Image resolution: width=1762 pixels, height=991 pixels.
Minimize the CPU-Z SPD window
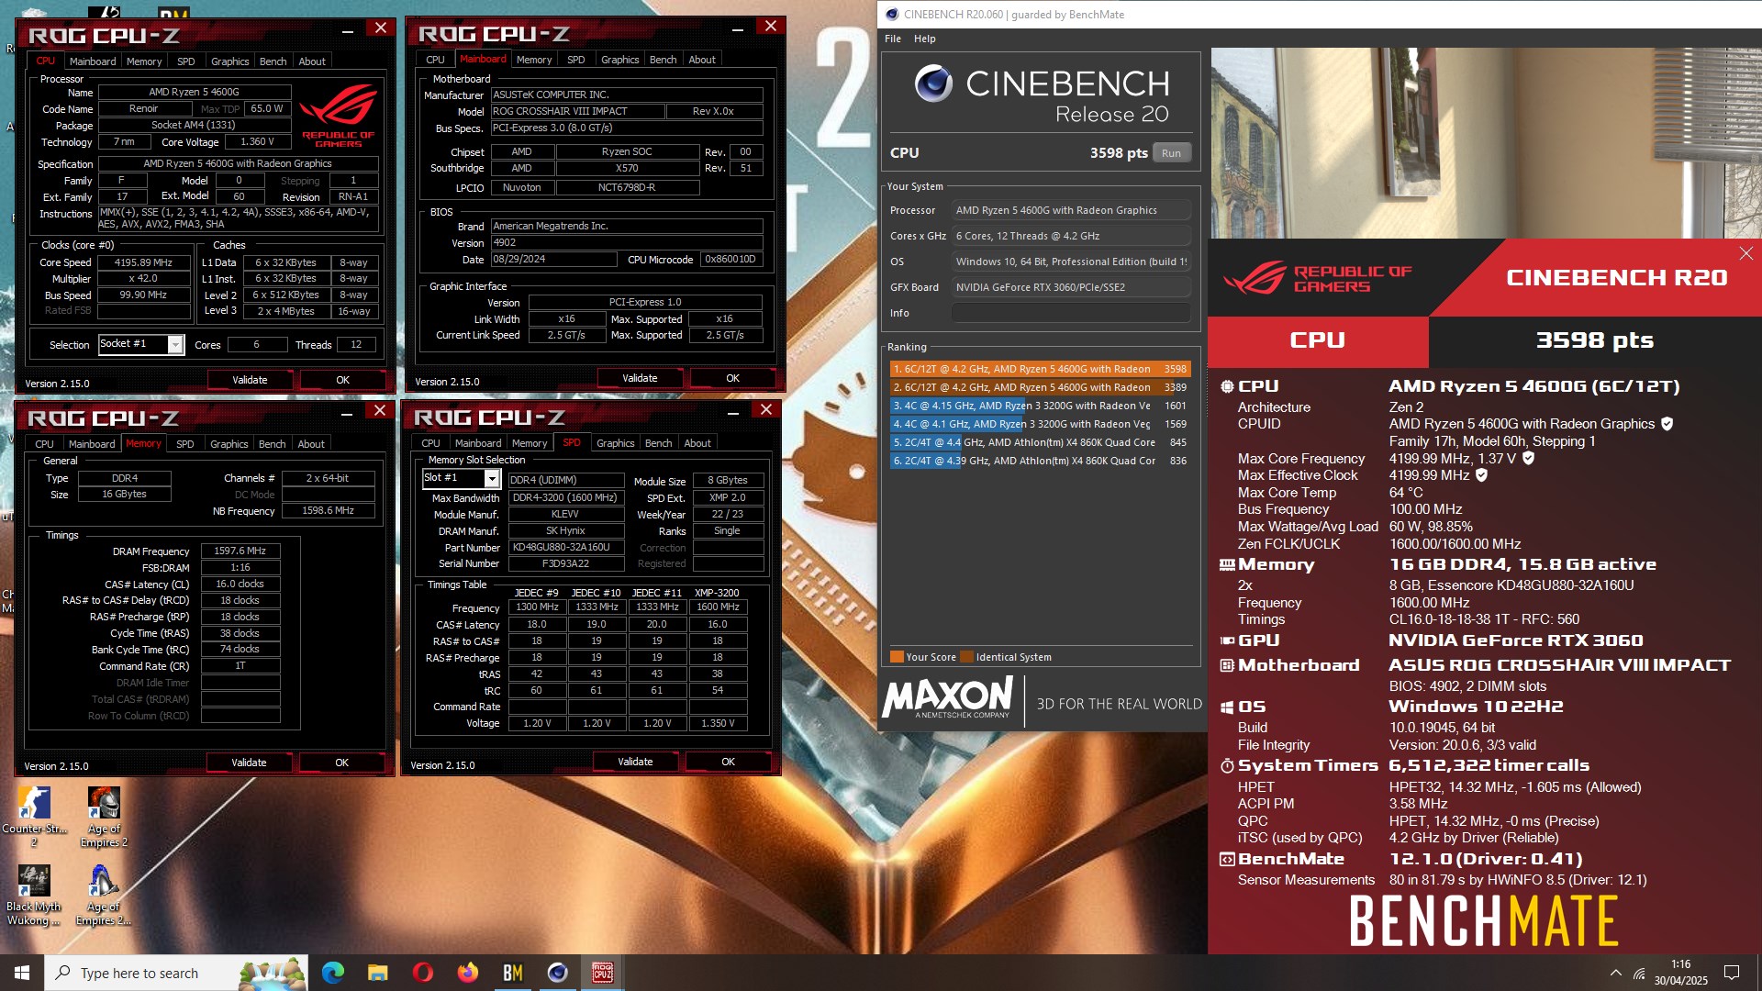click(733, 412)
